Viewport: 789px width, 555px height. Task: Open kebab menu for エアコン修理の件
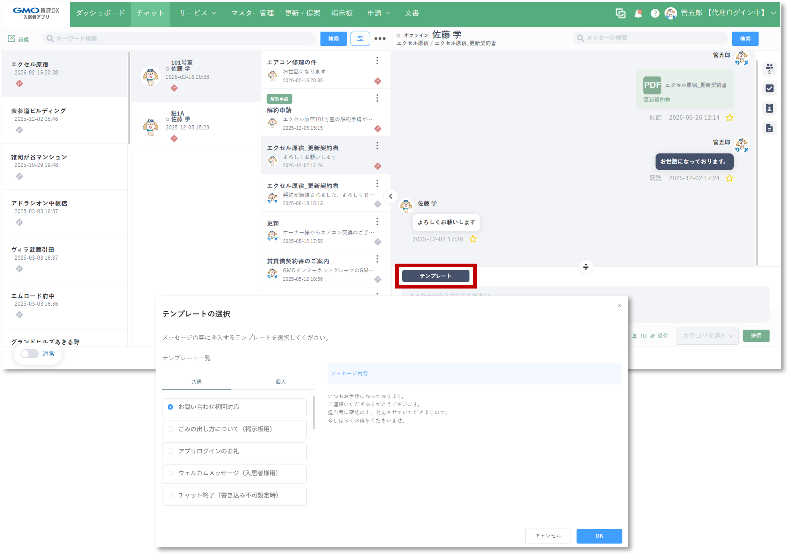click(x=377, y=61)
